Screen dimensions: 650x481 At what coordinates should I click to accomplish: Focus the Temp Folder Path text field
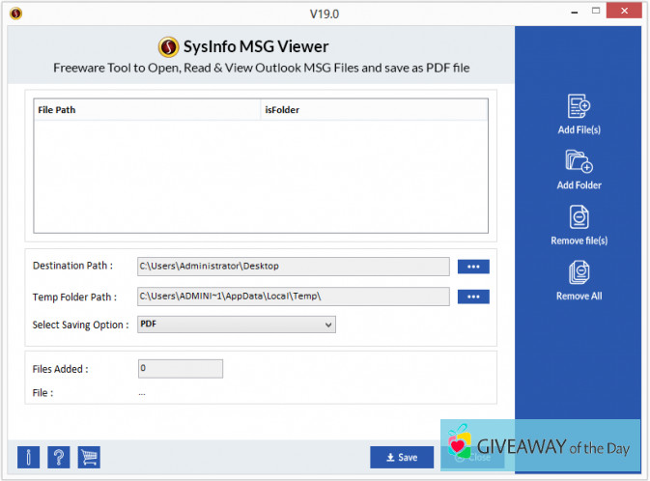(x=294, y=297)
